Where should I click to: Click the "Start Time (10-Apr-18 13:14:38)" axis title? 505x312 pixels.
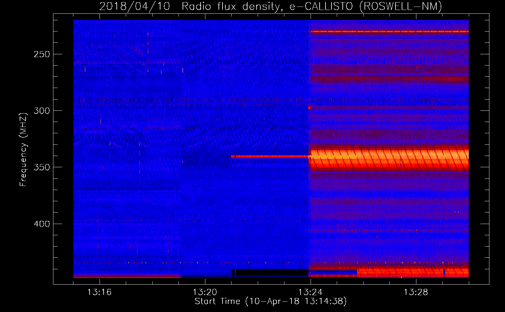click(x=271, y=301)
